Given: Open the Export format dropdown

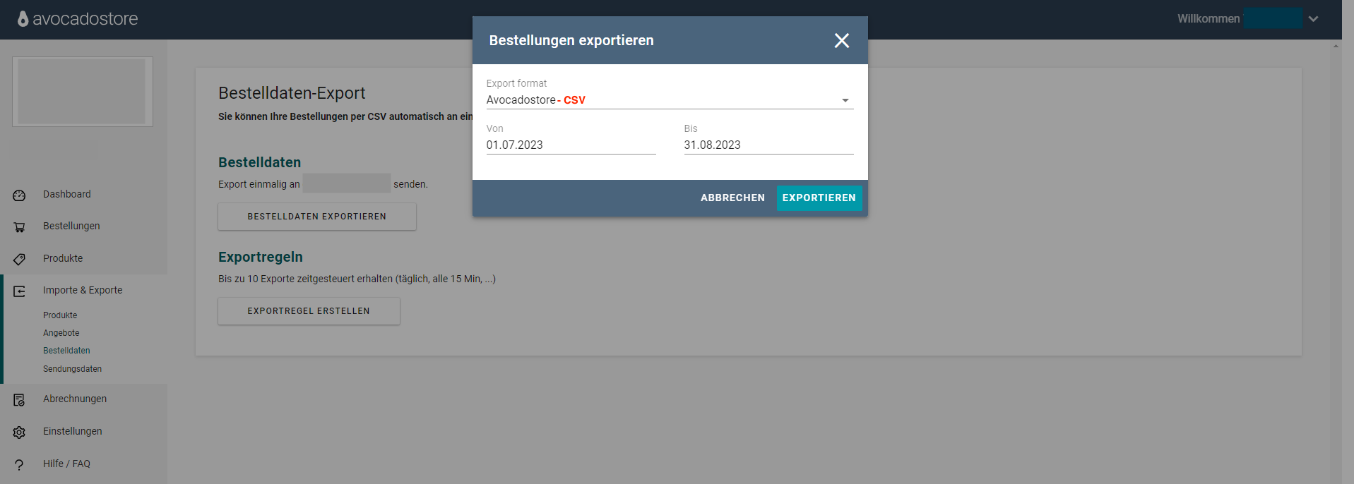Looking at the screenshot, I should 670,100.
